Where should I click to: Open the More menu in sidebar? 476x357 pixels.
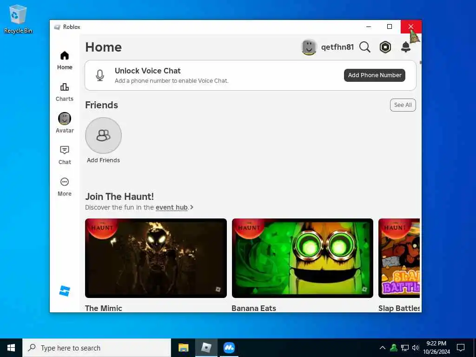pos(65,187)
